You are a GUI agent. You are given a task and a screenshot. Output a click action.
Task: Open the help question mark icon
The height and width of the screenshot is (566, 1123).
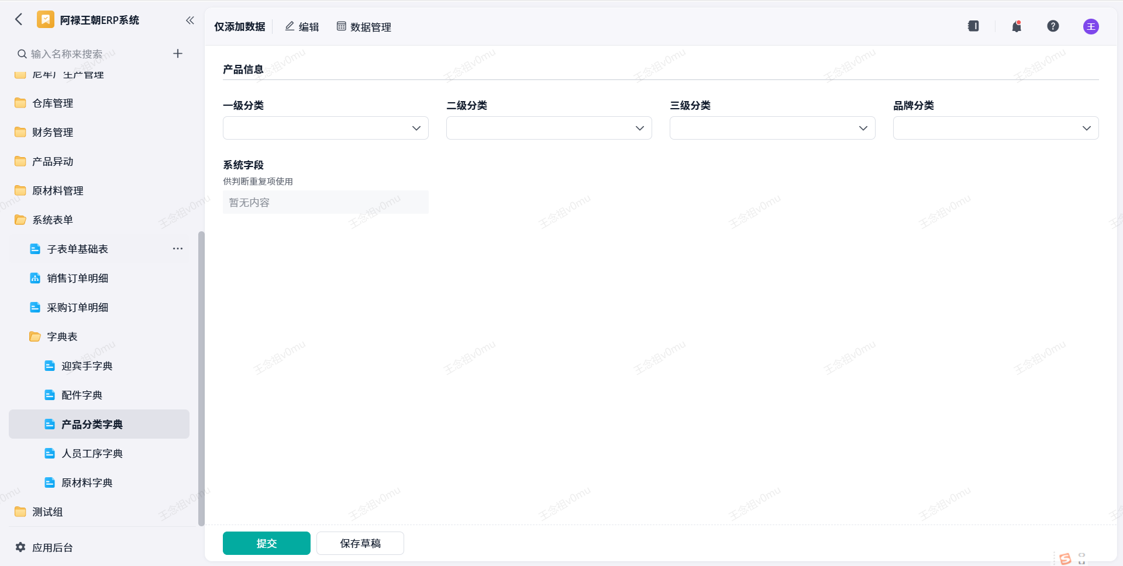1053,26
